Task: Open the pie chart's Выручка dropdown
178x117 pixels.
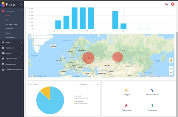Action: [89, 85]
